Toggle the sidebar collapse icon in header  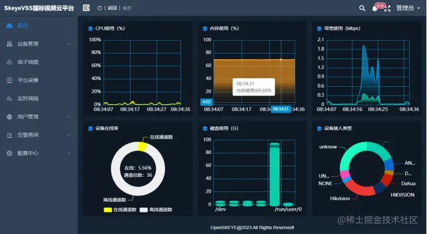click(86, 8)
